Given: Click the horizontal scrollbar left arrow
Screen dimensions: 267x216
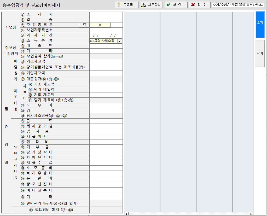Looking at the screenshot, I should [126, 214].
